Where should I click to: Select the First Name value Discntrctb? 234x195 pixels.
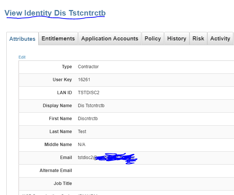88,119
